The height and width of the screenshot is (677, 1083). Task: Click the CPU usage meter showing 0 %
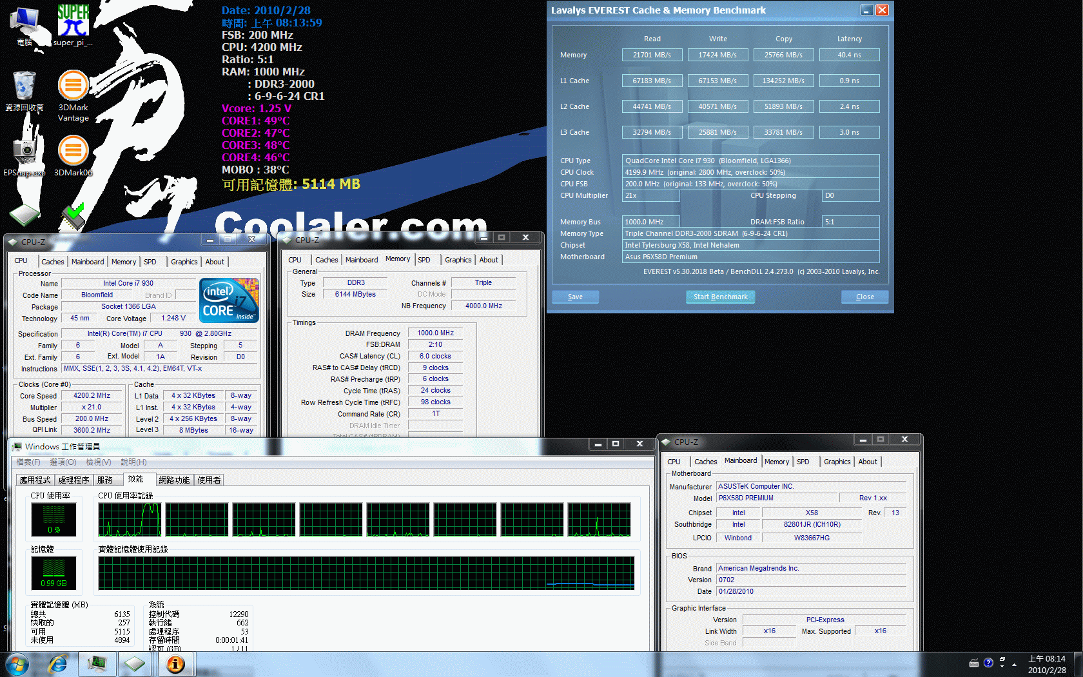54,520
